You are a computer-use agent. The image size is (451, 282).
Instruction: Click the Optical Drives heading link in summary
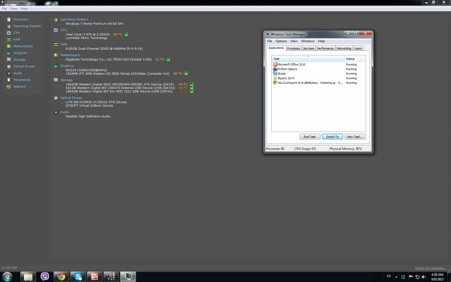click(x=71, y=98)
